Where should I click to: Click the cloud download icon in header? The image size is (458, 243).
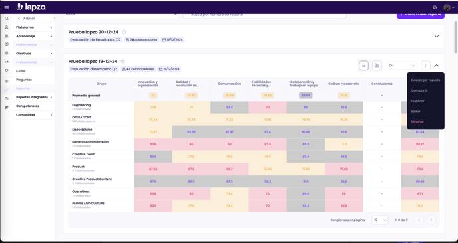coord(435,7)
